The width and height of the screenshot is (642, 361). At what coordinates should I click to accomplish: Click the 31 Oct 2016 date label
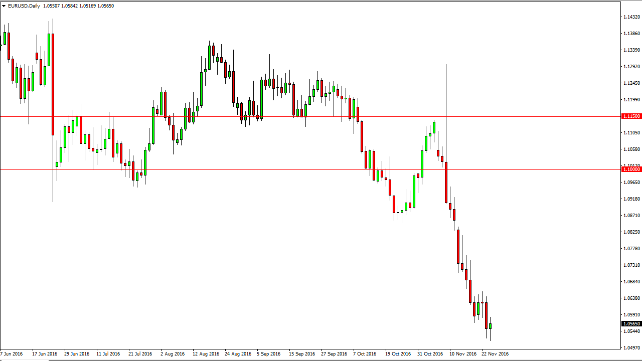click(430, 354)
